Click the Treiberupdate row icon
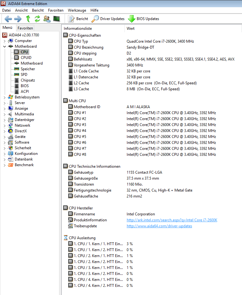The width and height of the screenshot is (242, 295). tap(70, 226)
